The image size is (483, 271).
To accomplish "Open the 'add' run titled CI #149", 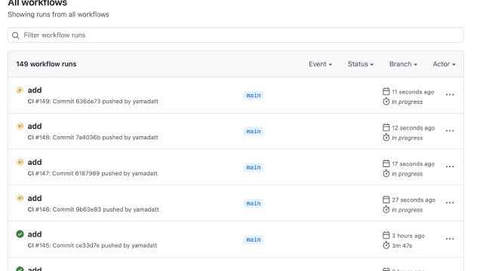I will click(x=35, y=90).
